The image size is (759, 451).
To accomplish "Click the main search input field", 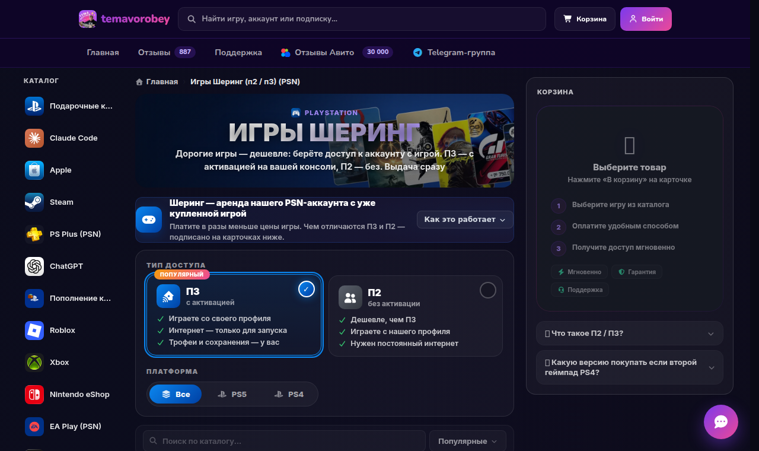I will (362, 19).
